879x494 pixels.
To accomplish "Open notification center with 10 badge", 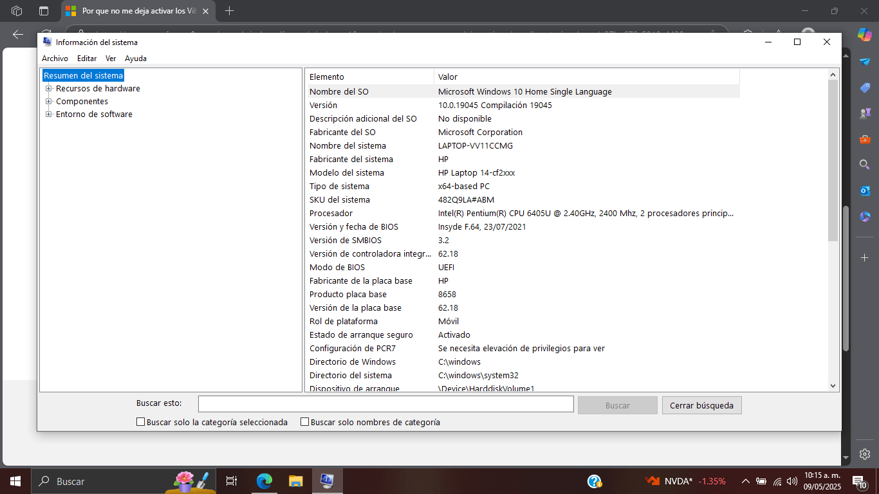I will [x=860, y=481].
